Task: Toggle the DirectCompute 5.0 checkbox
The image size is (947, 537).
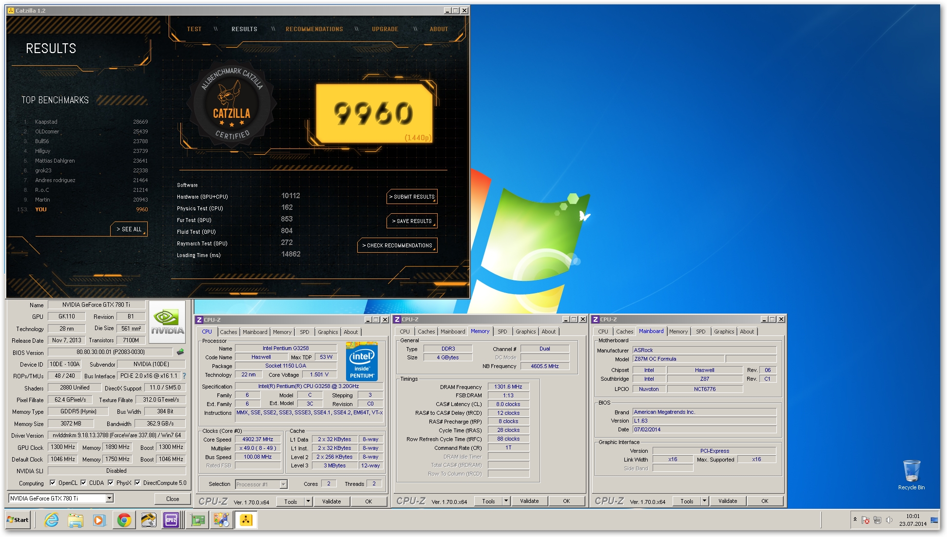Action: coord(137,483)
